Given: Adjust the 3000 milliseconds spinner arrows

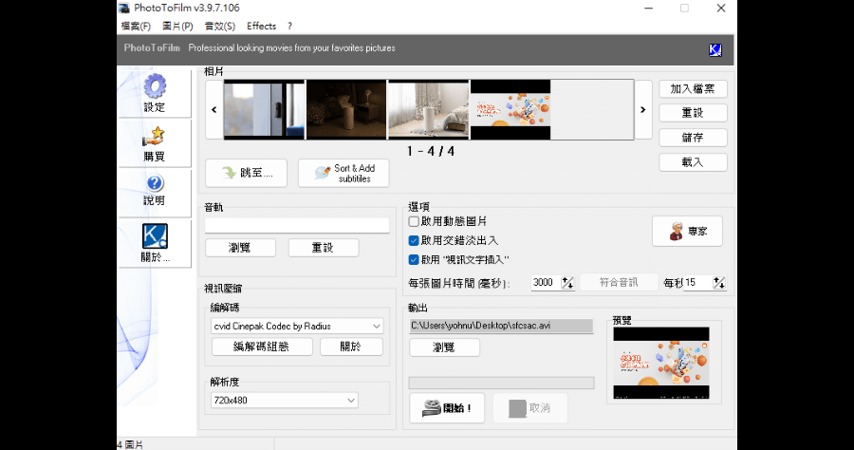Looking at the screenshot, I should 567,283.
